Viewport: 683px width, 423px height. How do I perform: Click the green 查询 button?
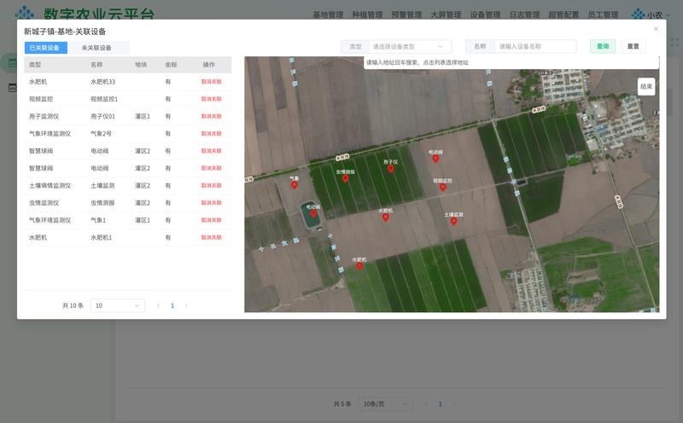[x=603, y=47]
